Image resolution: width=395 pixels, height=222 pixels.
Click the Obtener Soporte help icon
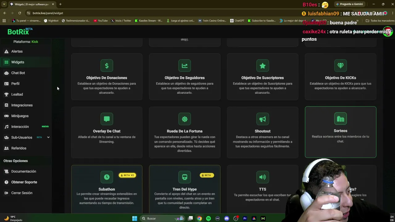click(x=6, y=182)
